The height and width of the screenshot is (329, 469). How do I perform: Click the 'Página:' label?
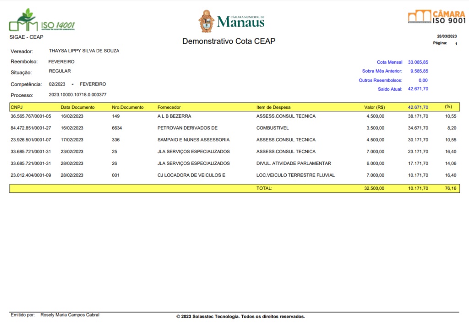coord(440,43)
